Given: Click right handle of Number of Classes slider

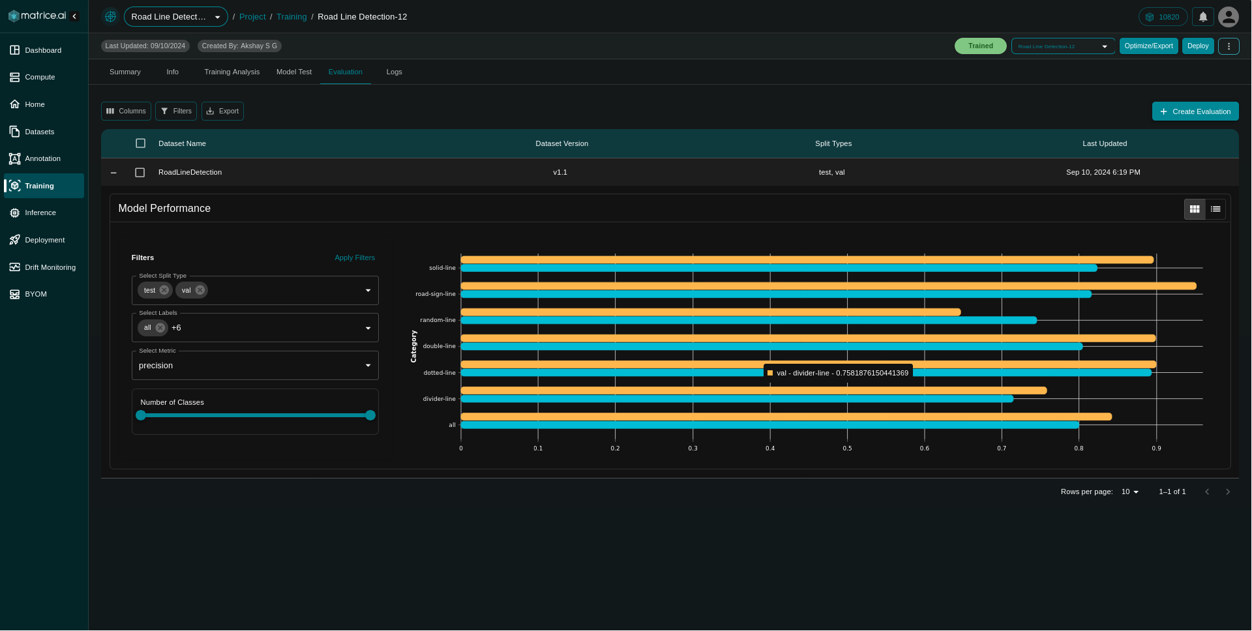Looking at the screenshot, I should point(370,415).
